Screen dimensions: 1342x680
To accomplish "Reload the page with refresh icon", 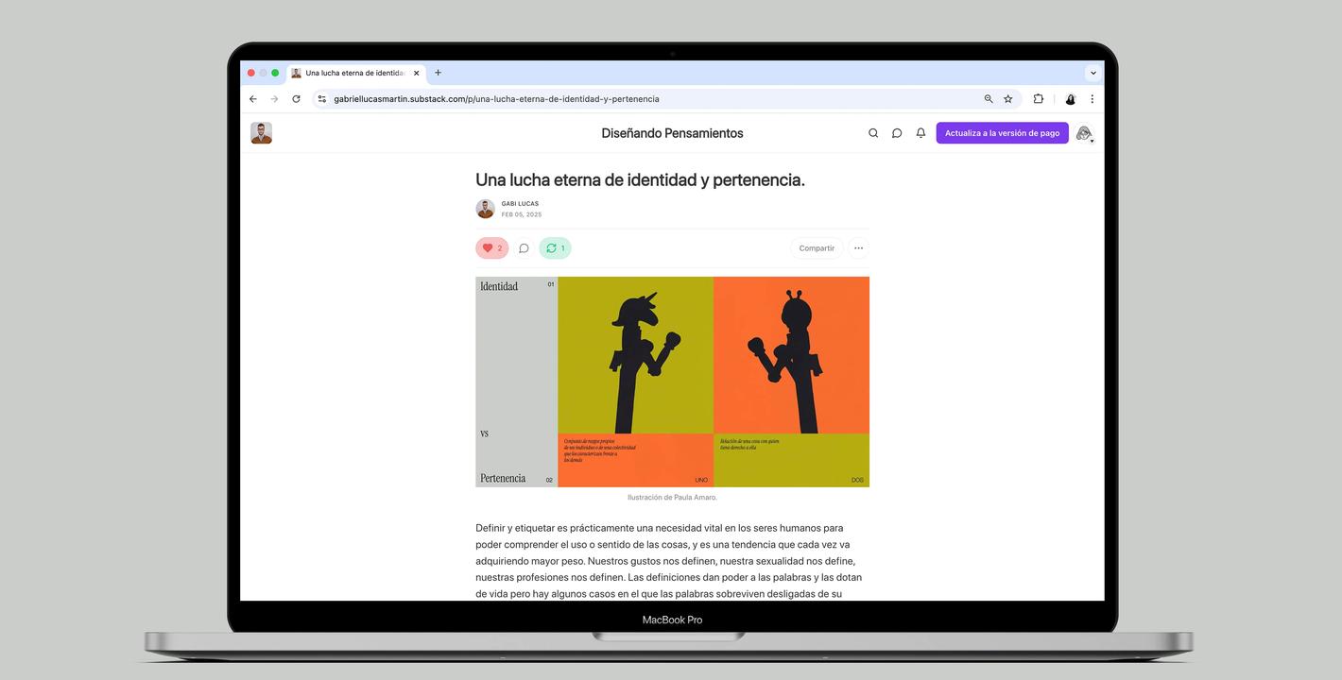I will coord(296,99).
